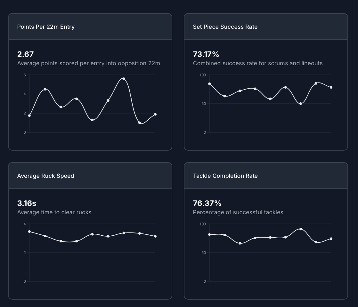This screenshot has width=358, height=307.
Task: Click the highest data point in Tackle Completion chart
Action: point(300,229)
